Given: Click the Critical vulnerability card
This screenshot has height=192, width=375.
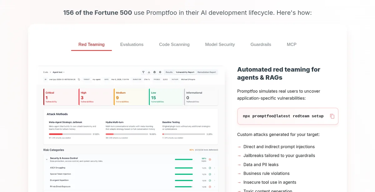Looking at the screenshot, I should tap(60, 97).
